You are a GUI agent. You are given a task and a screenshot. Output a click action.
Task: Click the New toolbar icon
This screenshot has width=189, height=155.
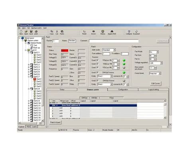pos(21,31)
